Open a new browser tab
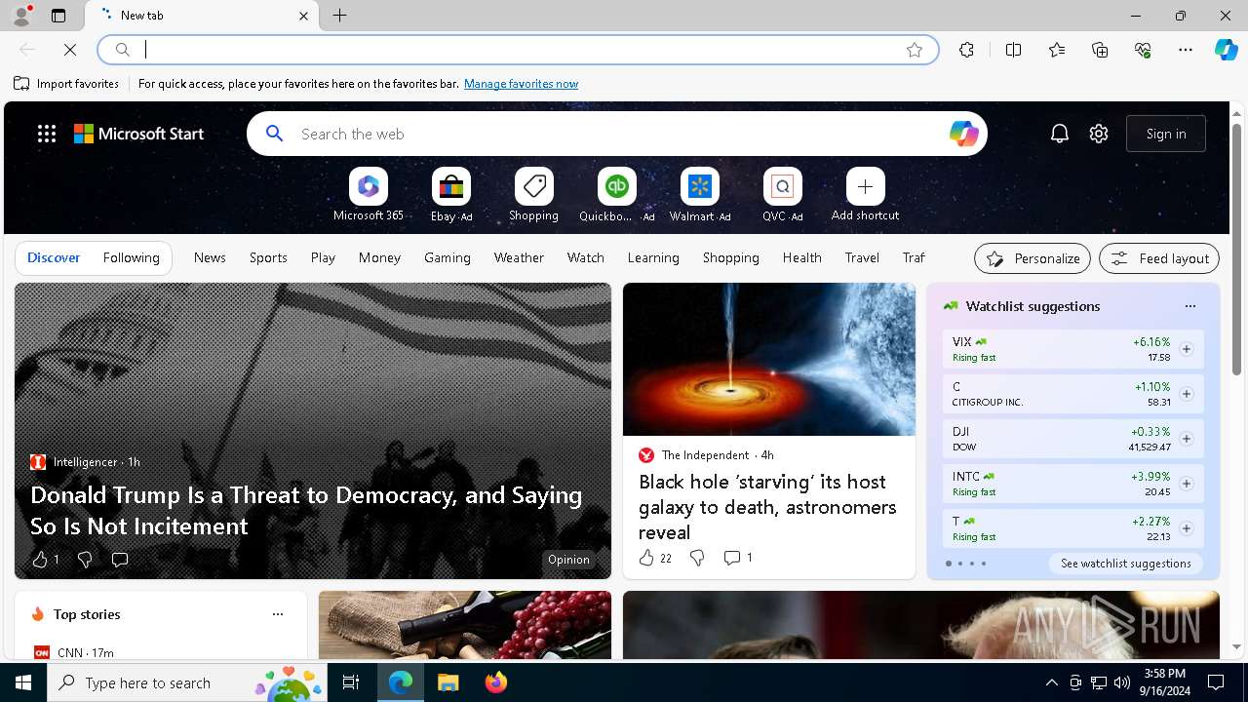 pyautogui.click(x=340, y=16)
